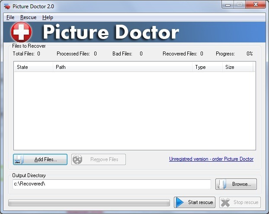The height and width of the screenshot is (214, 269).
Task: Click the rescue progress bar
Action: [89, 203]
